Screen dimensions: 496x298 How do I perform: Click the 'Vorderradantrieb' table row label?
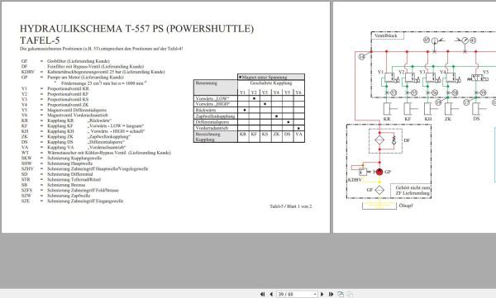point(216,128)
